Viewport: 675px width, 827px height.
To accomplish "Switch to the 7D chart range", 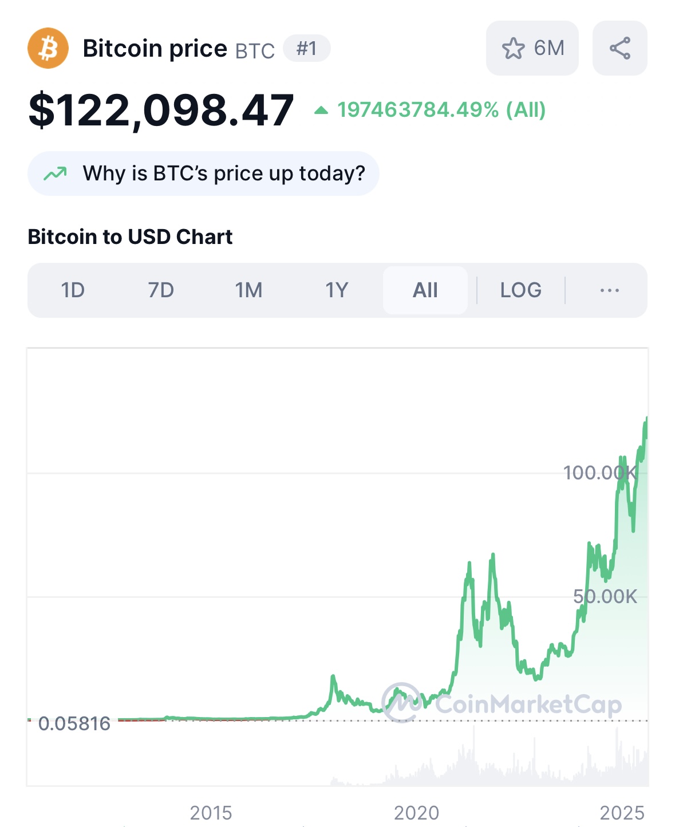I will pos(161,290).
